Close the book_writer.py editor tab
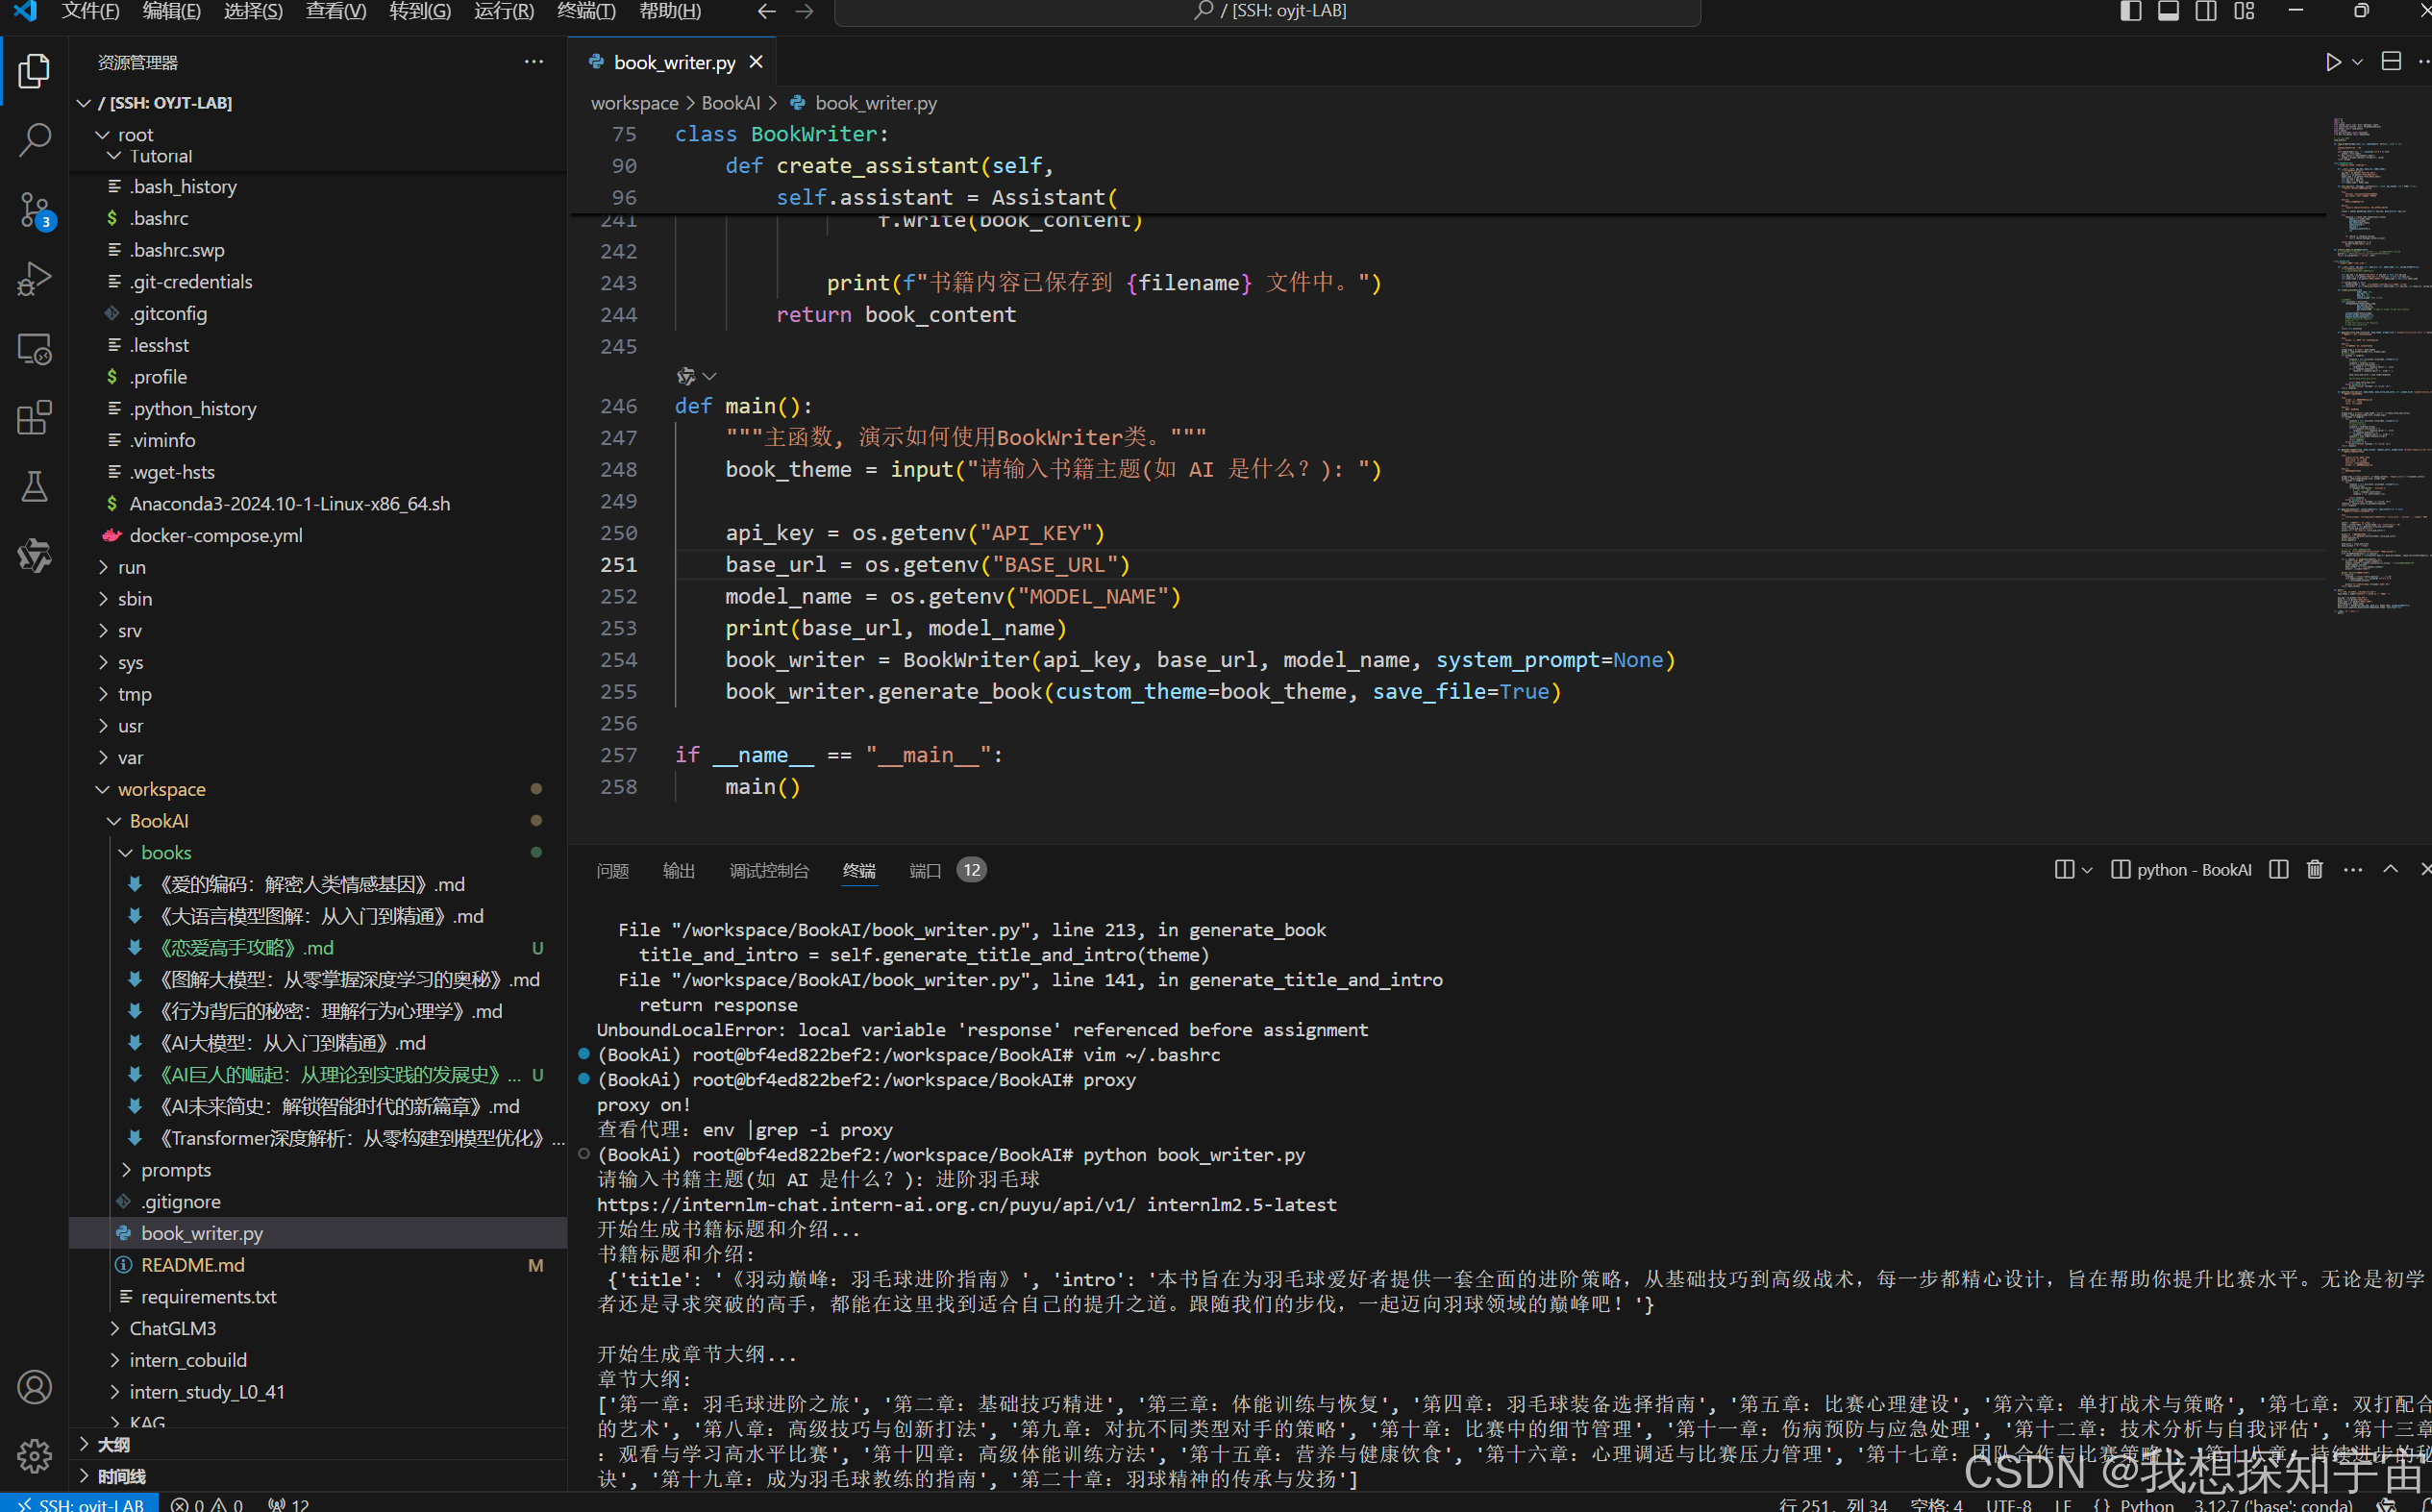 [756, 62]
